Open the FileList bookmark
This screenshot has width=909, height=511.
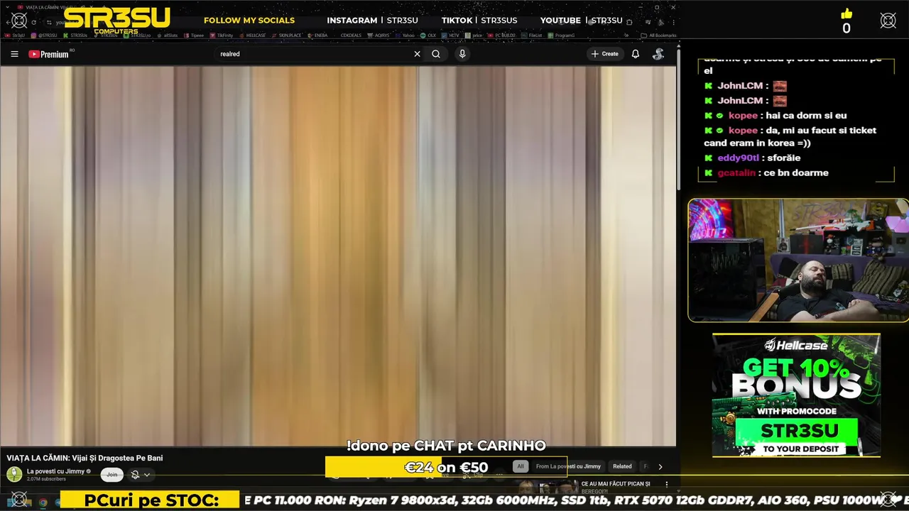532,35
